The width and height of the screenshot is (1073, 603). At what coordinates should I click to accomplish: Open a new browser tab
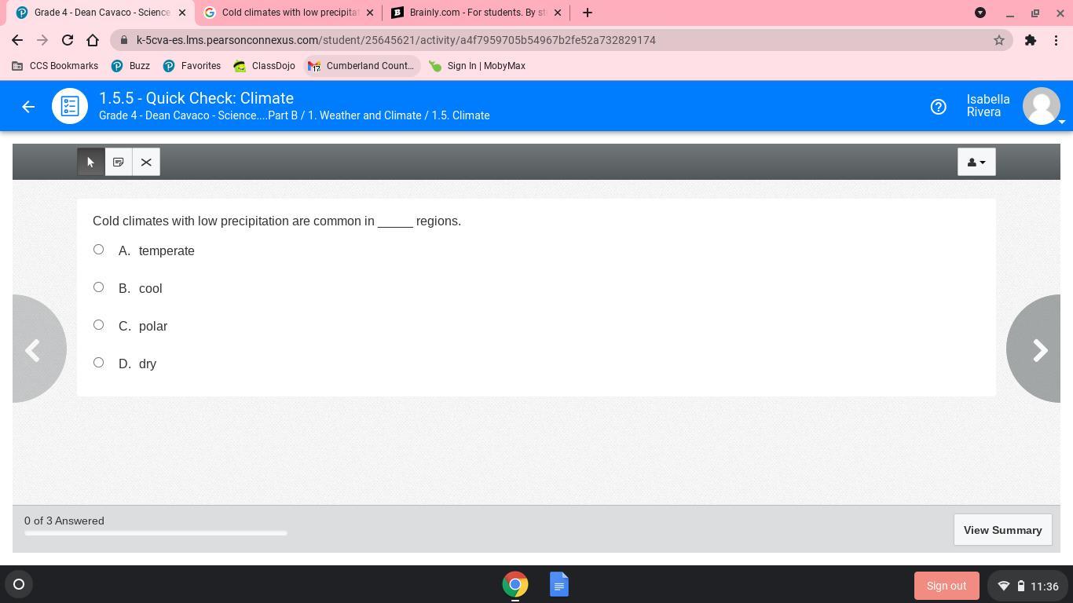(588, 13)
